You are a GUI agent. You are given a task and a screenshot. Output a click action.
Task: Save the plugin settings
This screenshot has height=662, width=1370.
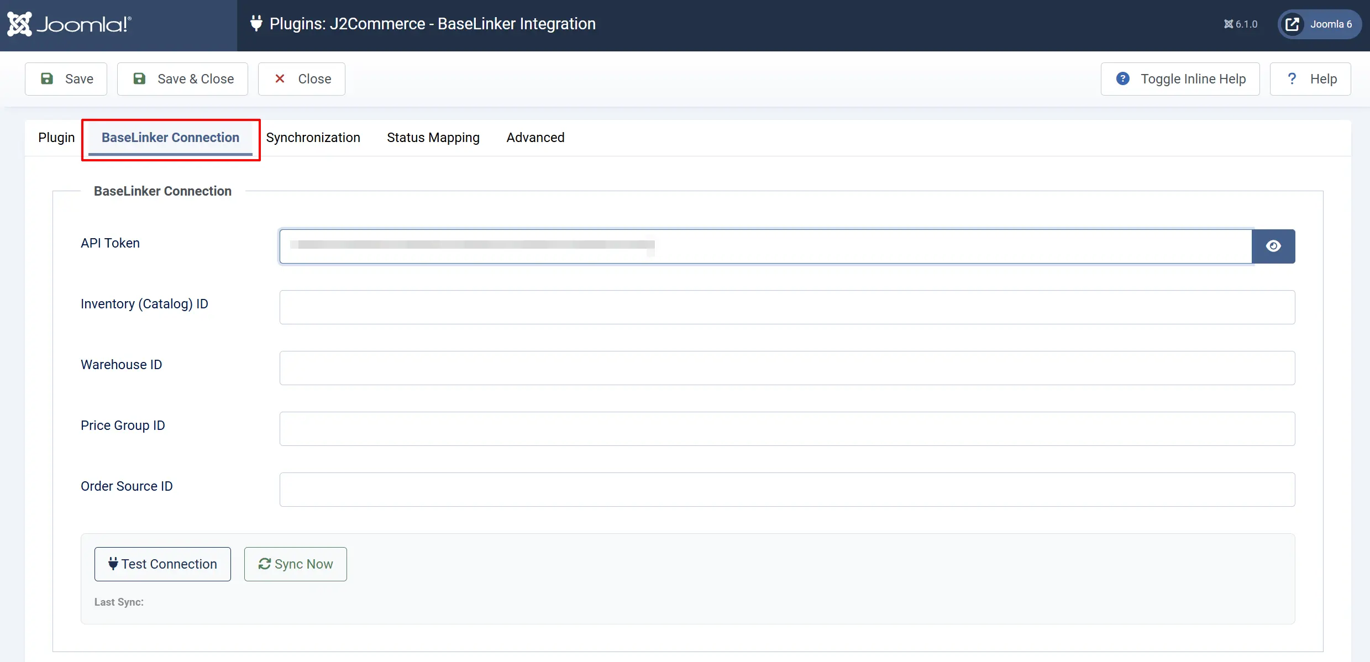tap(66, 79)
